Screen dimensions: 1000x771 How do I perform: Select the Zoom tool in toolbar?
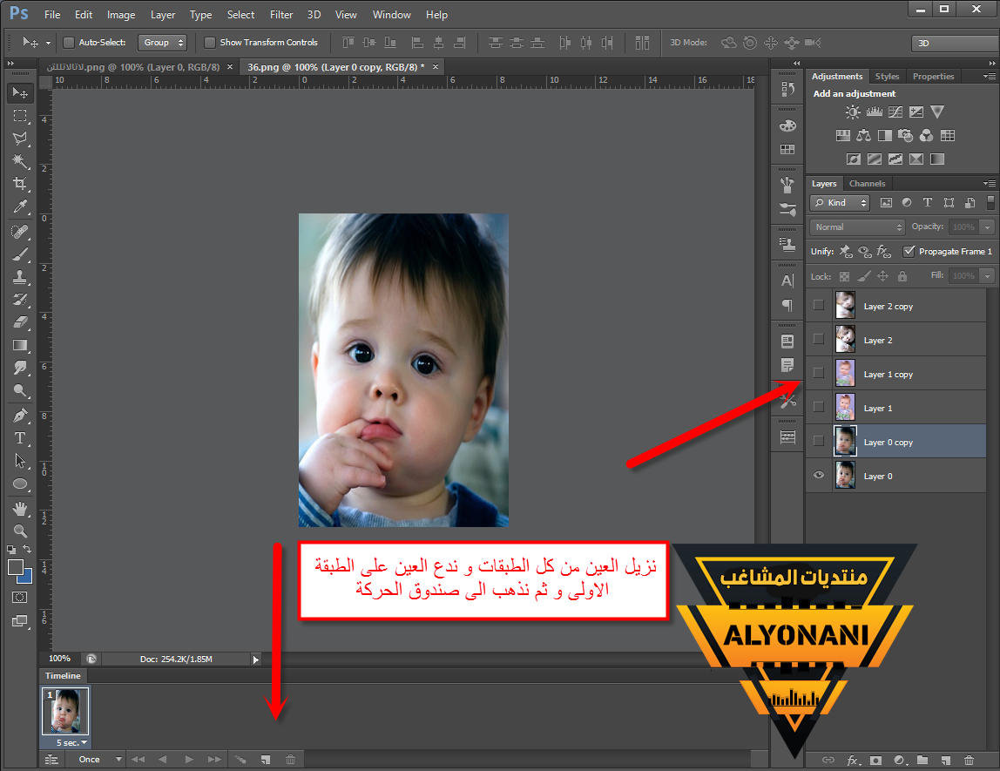(19, 531)
